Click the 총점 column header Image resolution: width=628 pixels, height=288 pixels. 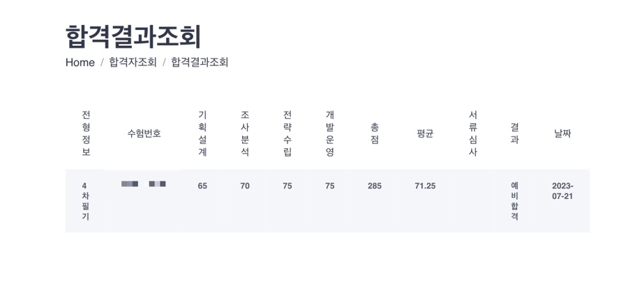[375, 134]
